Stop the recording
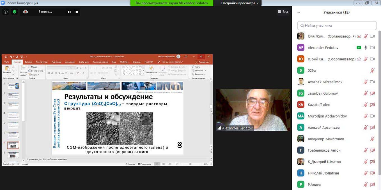 (x=77, y=12)
